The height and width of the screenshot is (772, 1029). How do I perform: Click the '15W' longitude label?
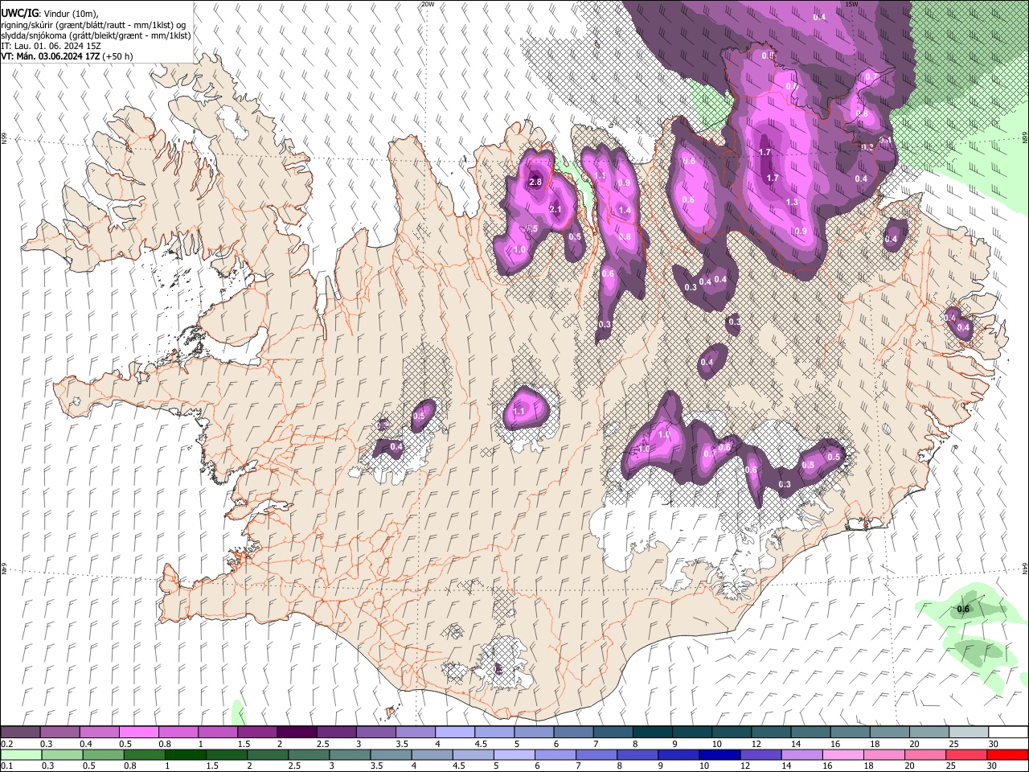(x=851, y=4)
